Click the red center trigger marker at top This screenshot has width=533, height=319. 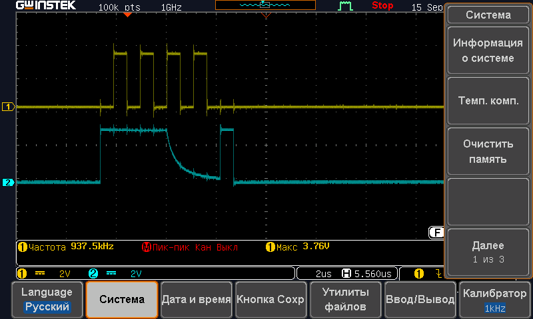click(266, 15)
